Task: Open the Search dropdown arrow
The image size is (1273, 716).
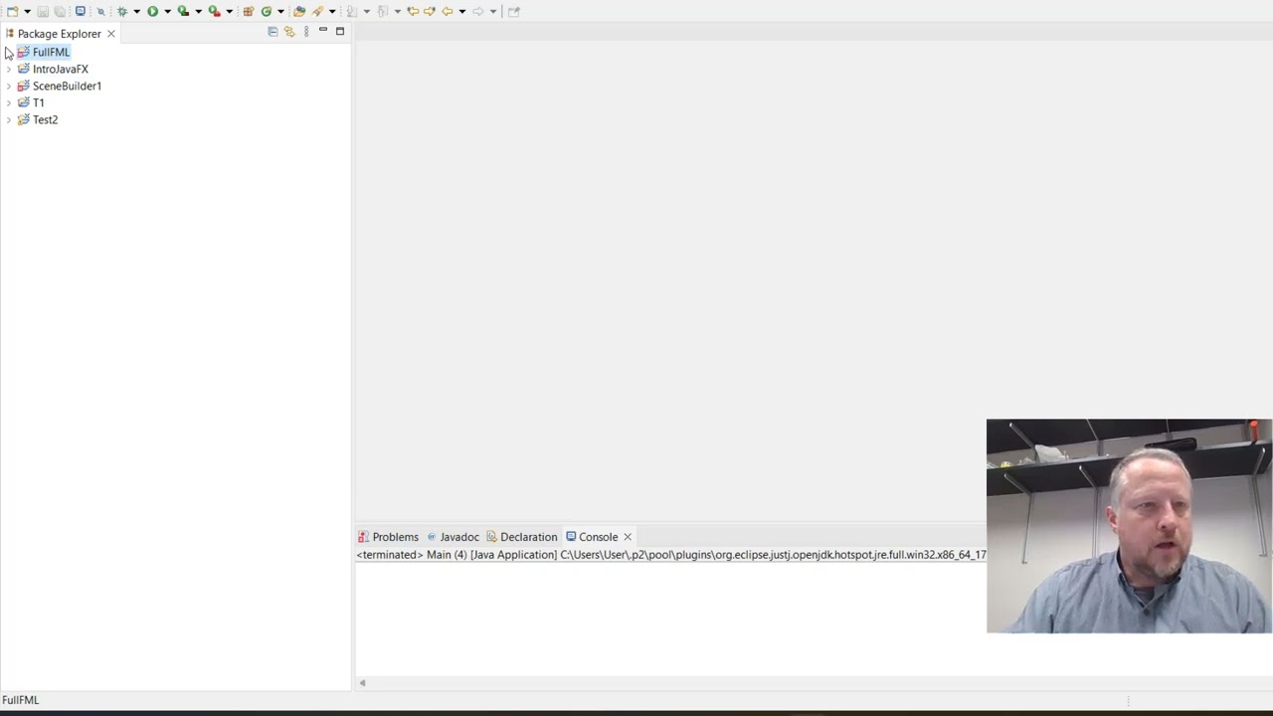Action: pyautogui.click(x=332, y=11)
